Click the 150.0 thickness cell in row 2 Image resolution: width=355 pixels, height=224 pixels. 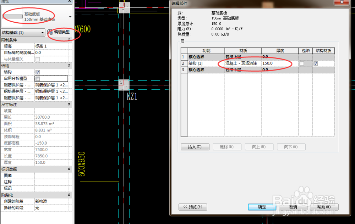[280, 63]
